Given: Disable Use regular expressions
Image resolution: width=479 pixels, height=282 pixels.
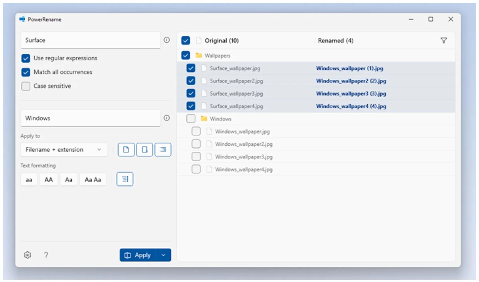Looking at the screenshot, I should (x=26, y=58).
